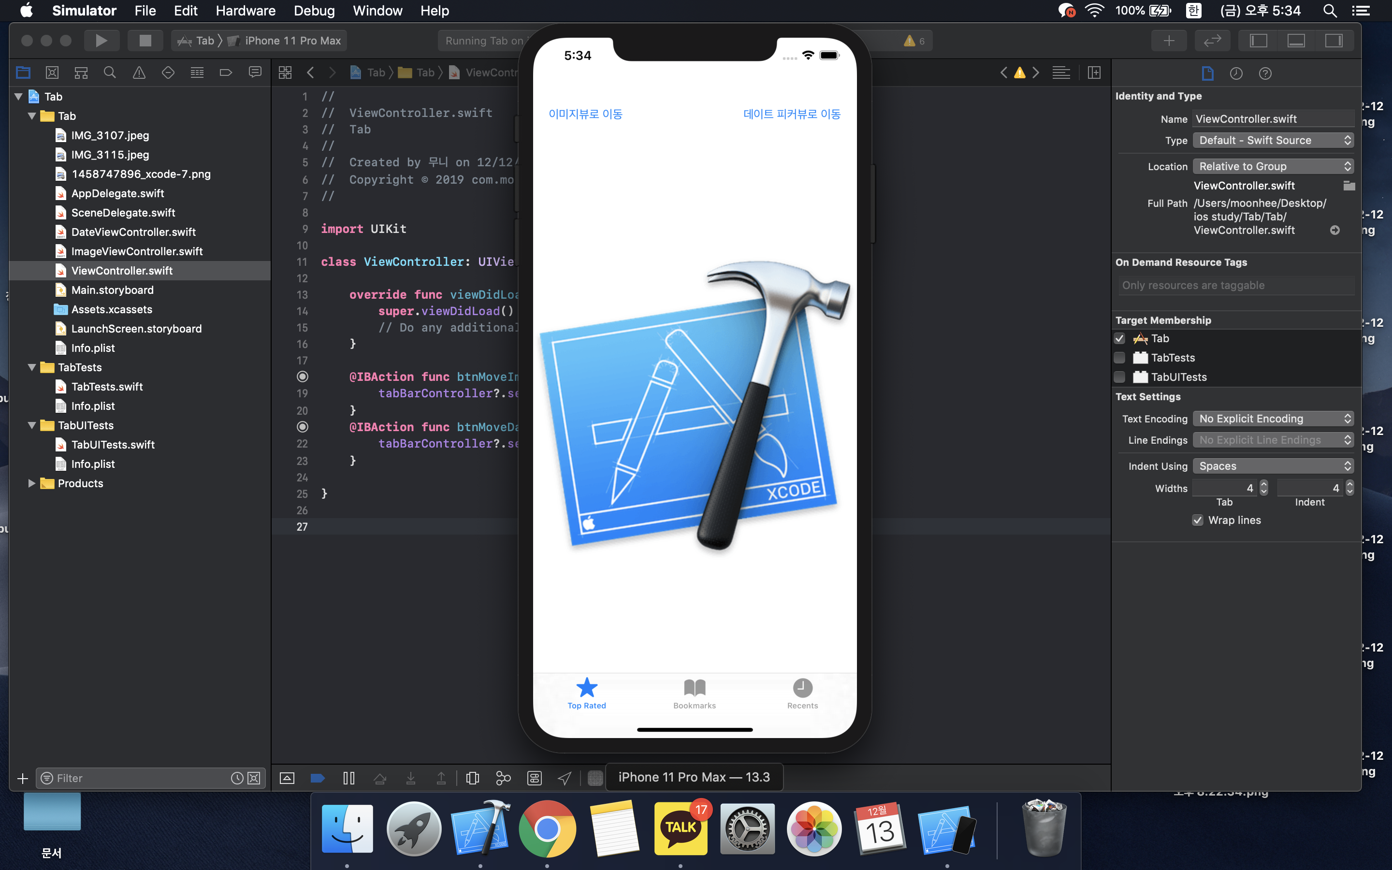Enable TabTests target membership checkbox
The width and height of the screenshot is (1392, 870).
[x=1119, y=358]
